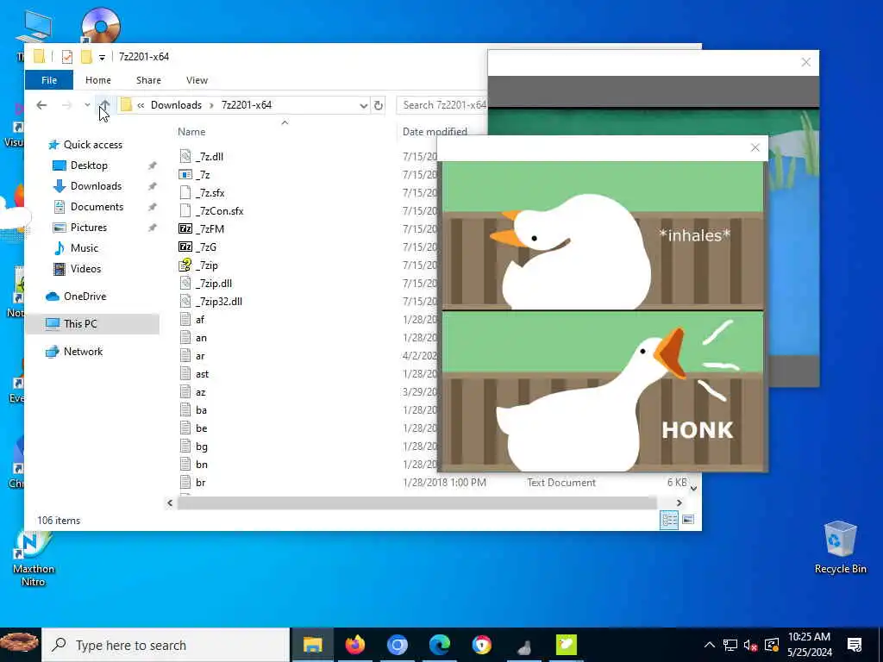Click the Search 7z2201-x64 box

click(444, 105)
